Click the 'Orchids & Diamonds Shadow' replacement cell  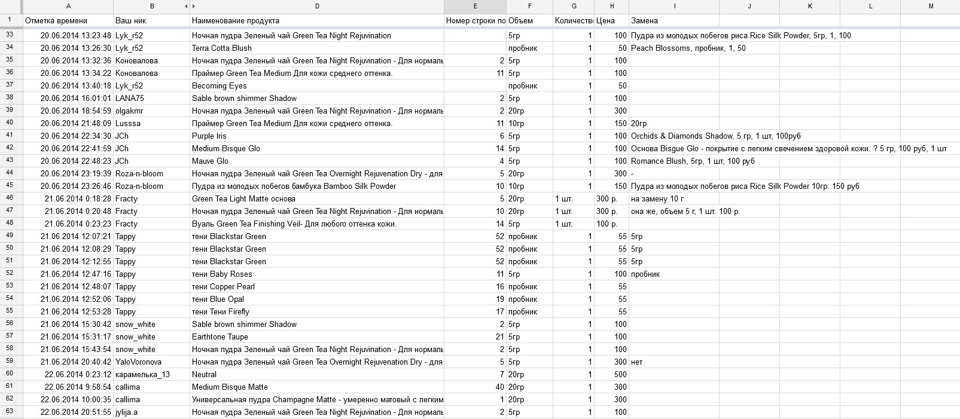click(674, 136)
